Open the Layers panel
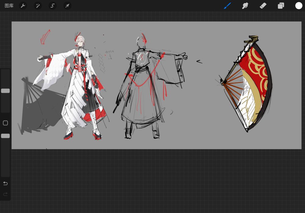Viewport: 305px width, 213px height. [x=281, y=6]
